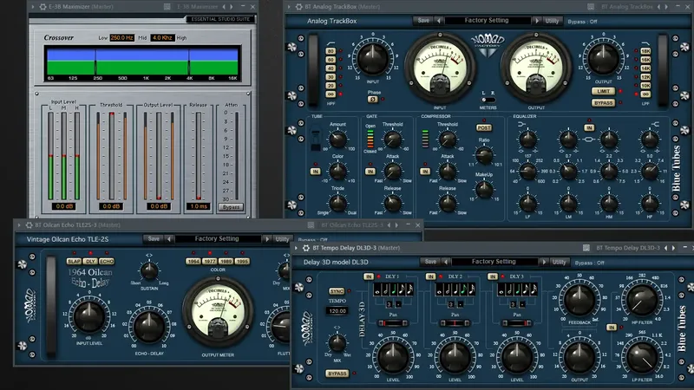Toggle the DLY 1 IN switch
This screenshot has width=694, height=390.
[x=369, y=276]
